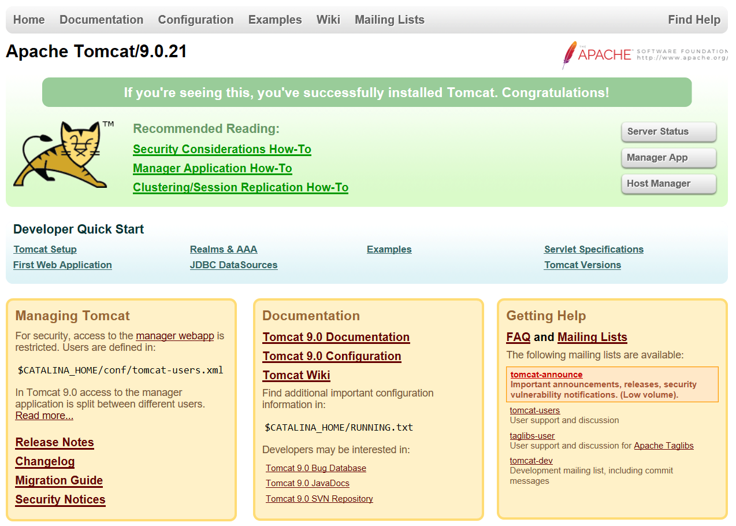Screen dimensions: 736x526
Task: Click the $CATALINA_HOME/RUNNING.txt path text
Action: click(339, 428)
